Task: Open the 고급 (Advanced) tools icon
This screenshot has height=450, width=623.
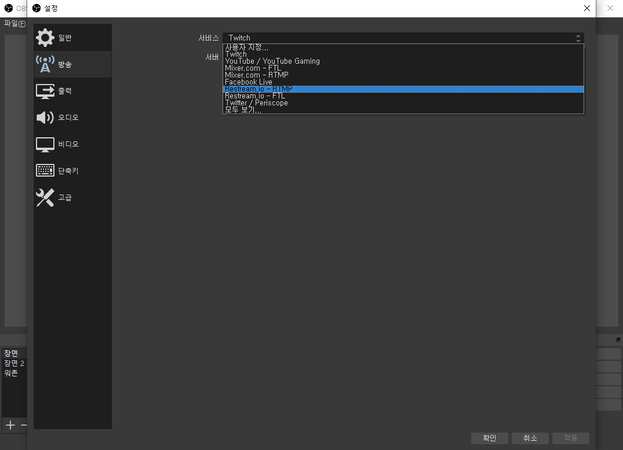Action: [x=45, y=197]
